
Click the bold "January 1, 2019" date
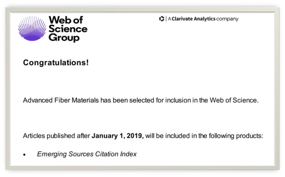(x=117, y=136)
